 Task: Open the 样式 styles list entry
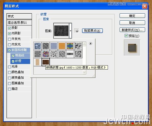coord(19,16)
